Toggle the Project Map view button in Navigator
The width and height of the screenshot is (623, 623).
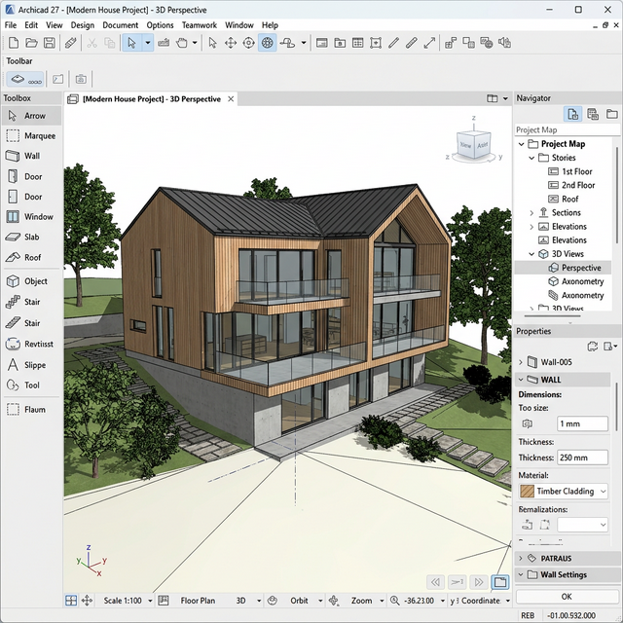(572, 115)
